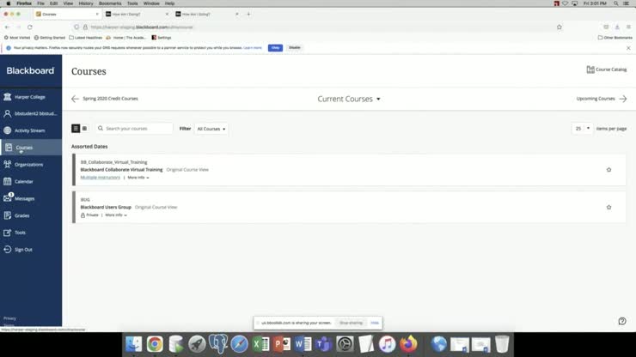Select the Courses sidebar icon
The height and width of the screenshot is (357, 636).
[9, 148]
